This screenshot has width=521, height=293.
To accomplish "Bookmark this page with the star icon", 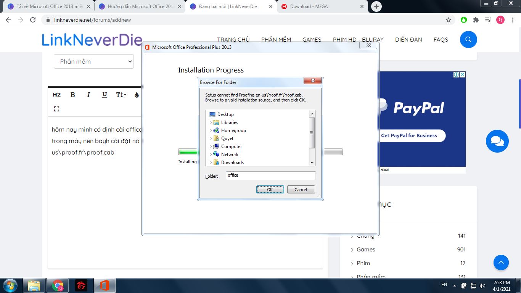I will click(x=449, y=20).
